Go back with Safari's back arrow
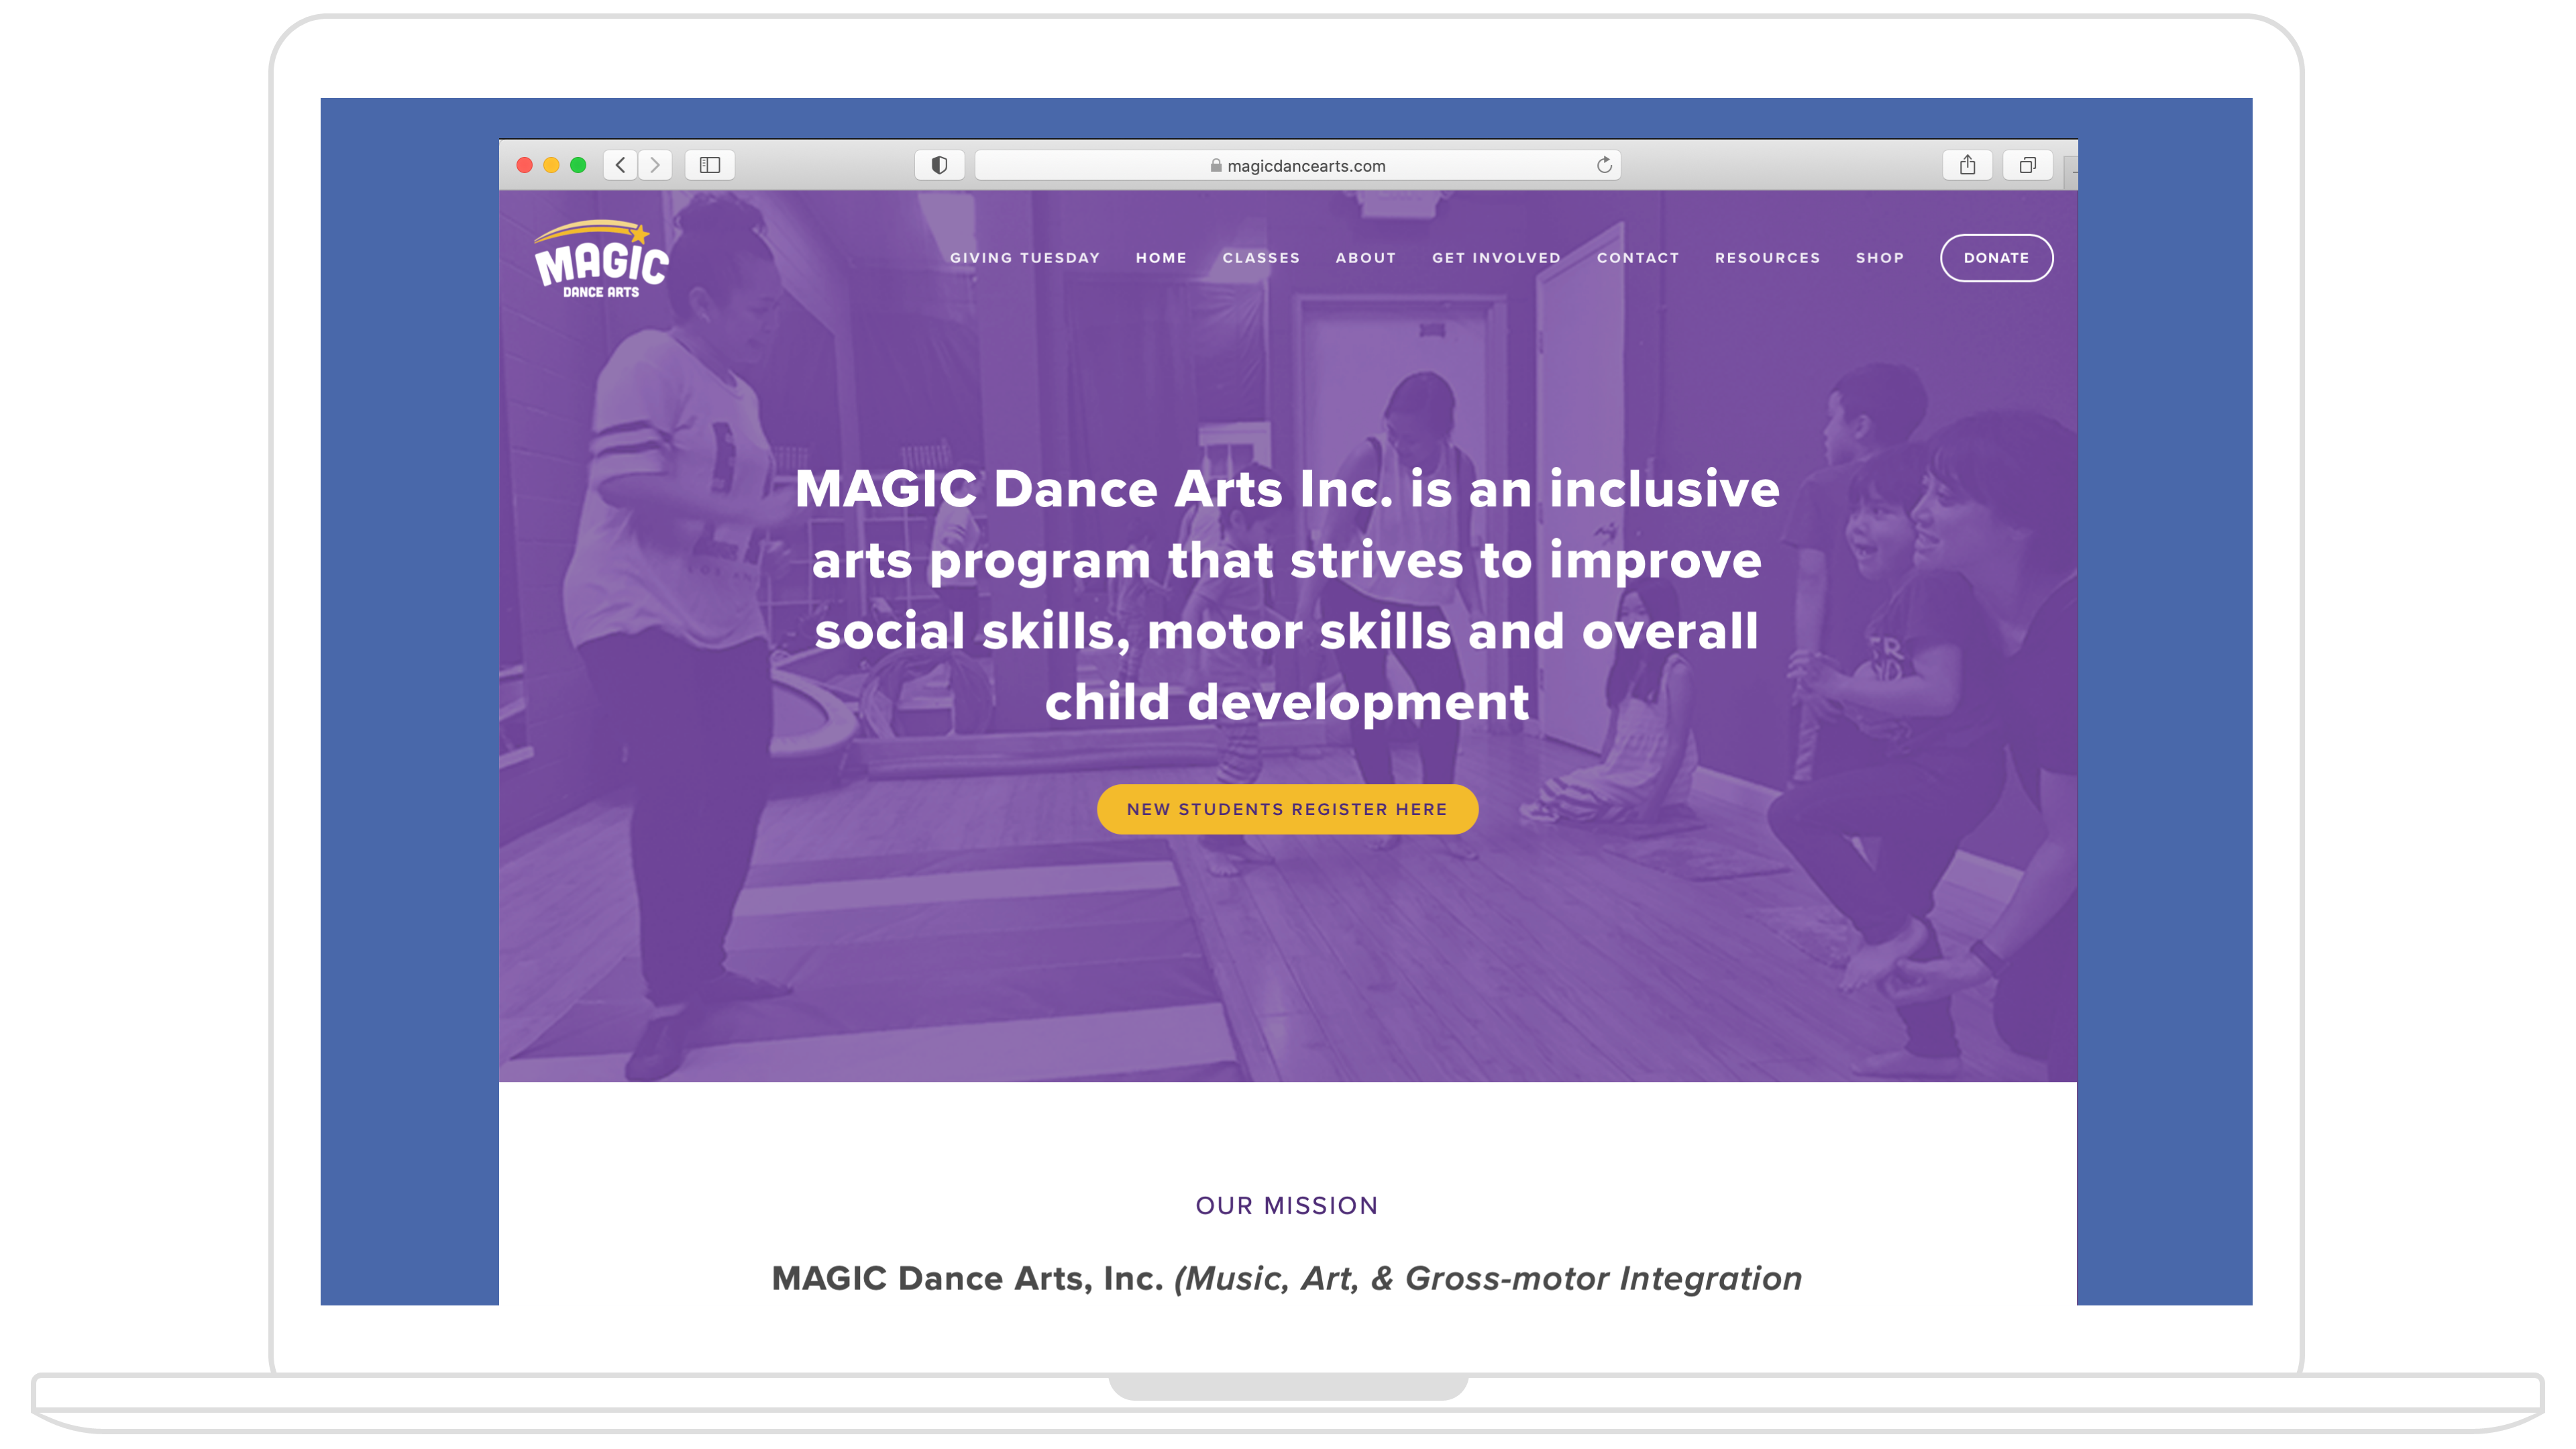Image resolution: width=2576 pixels, height=1449 pixels. 620,165
